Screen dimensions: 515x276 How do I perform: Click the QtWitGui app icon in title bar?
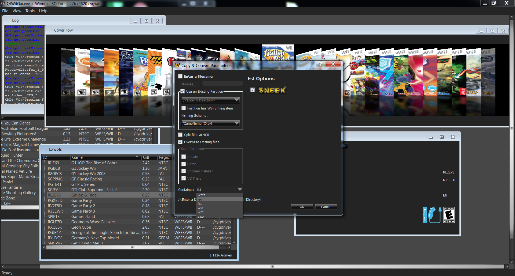point(3,3)
